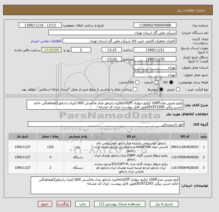The image size is (219, 212).
Task: Click the unit cell پره
Action: coord(78,147)
